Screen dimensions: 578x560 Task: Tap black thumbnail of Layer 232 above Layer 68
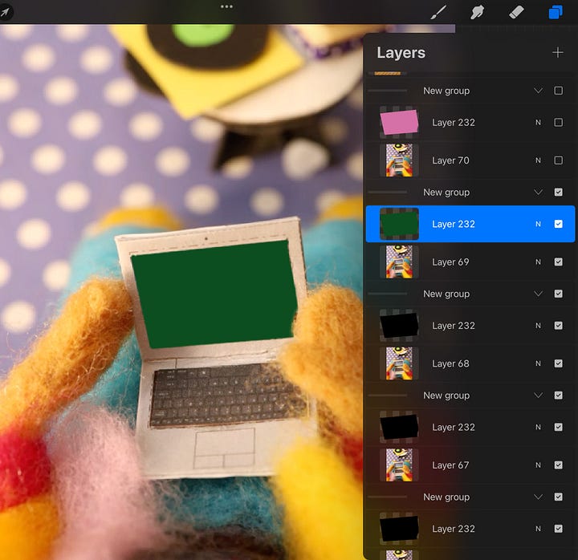tap(399, 326)
